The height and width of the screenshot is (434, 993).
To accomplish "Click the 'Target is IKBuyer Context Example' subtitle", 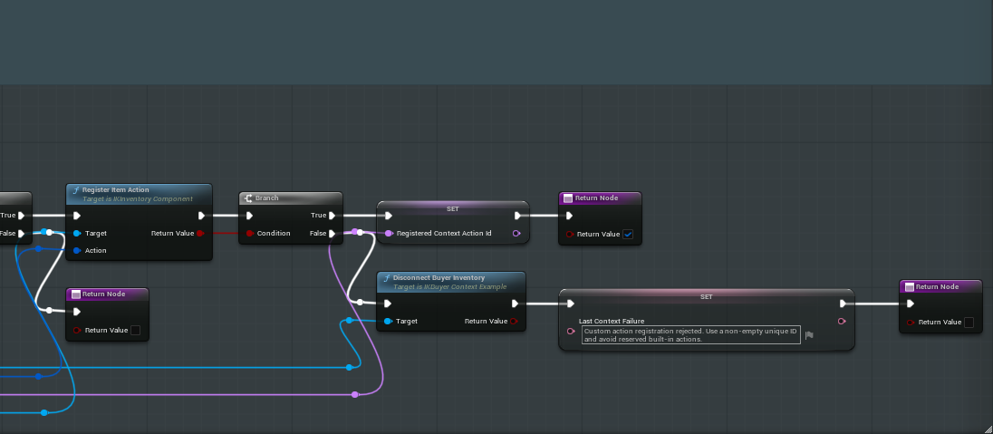I will [449, 287].
